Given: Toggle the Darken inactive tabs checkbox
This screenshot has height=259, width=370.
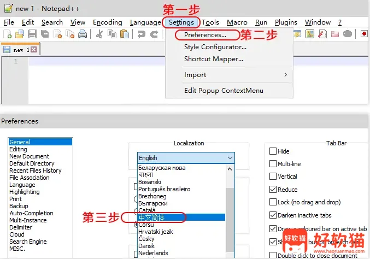Looking at the screenshot, I should (x=273, y=215).
